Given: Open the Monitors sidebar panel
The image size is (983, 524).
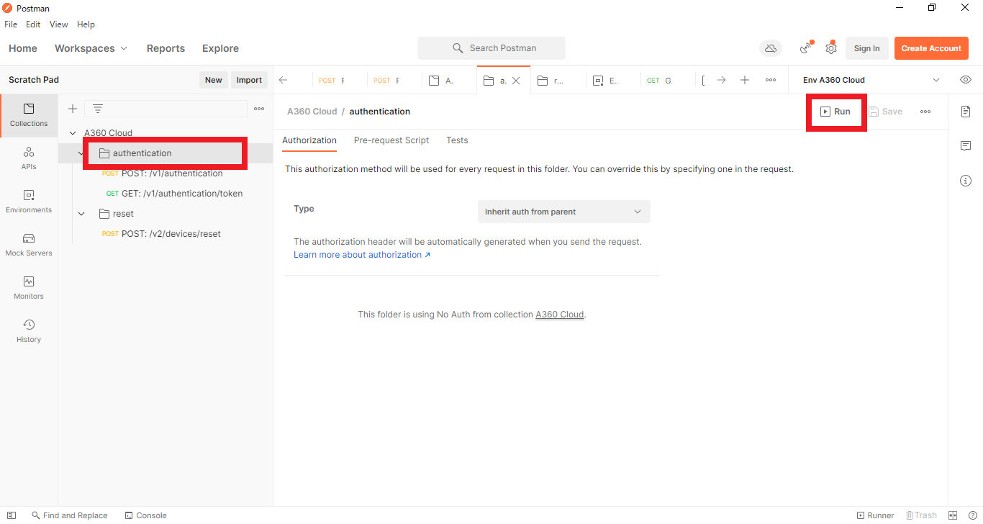Looking at the screenshot, I should [x=29, y=288].
